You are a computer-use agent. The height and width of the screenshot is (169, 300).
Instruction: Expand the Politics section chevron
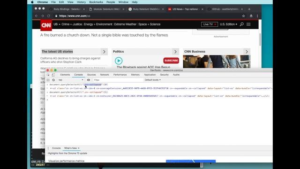(x=175, y=52)
